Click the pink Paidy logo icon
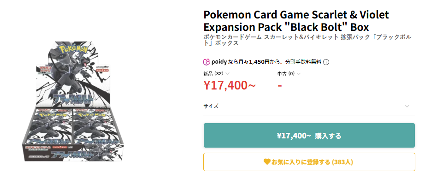This screenshot has width=425, height=179. click(x=207, y=62)
